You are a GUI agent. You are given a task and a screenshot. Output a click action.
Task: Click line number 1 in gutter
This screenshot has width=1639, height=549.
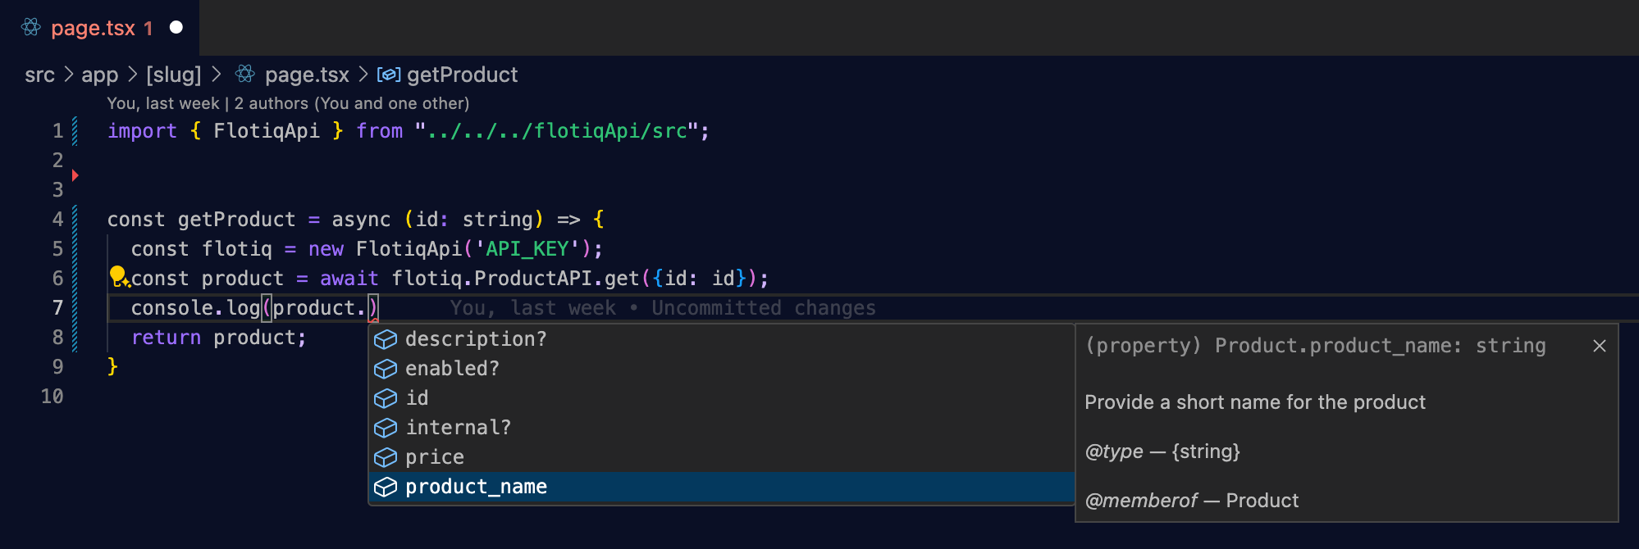[x=57, y=131]
